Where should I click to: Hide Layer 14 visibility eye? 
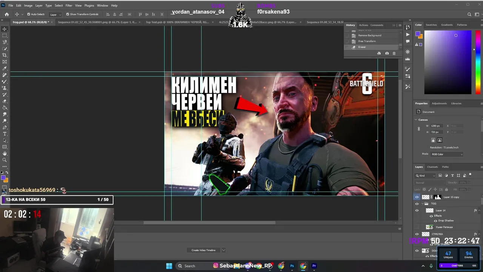[417, 210]
